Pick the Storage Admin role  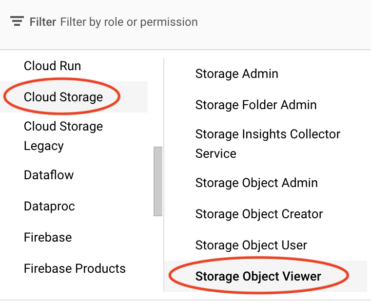pos(237,74)
